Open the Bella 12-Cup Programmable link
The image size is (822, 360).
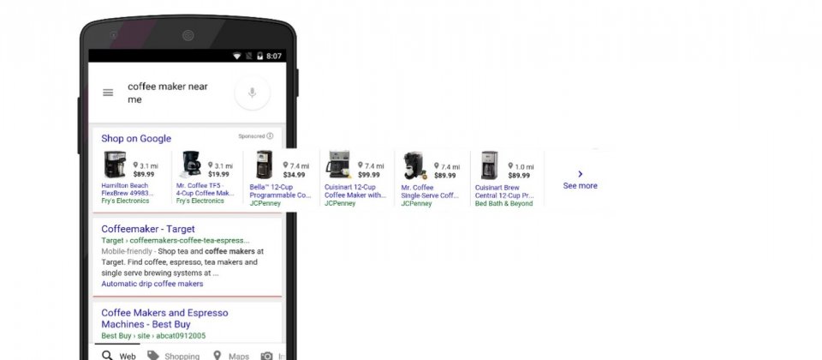coord(281,191)
